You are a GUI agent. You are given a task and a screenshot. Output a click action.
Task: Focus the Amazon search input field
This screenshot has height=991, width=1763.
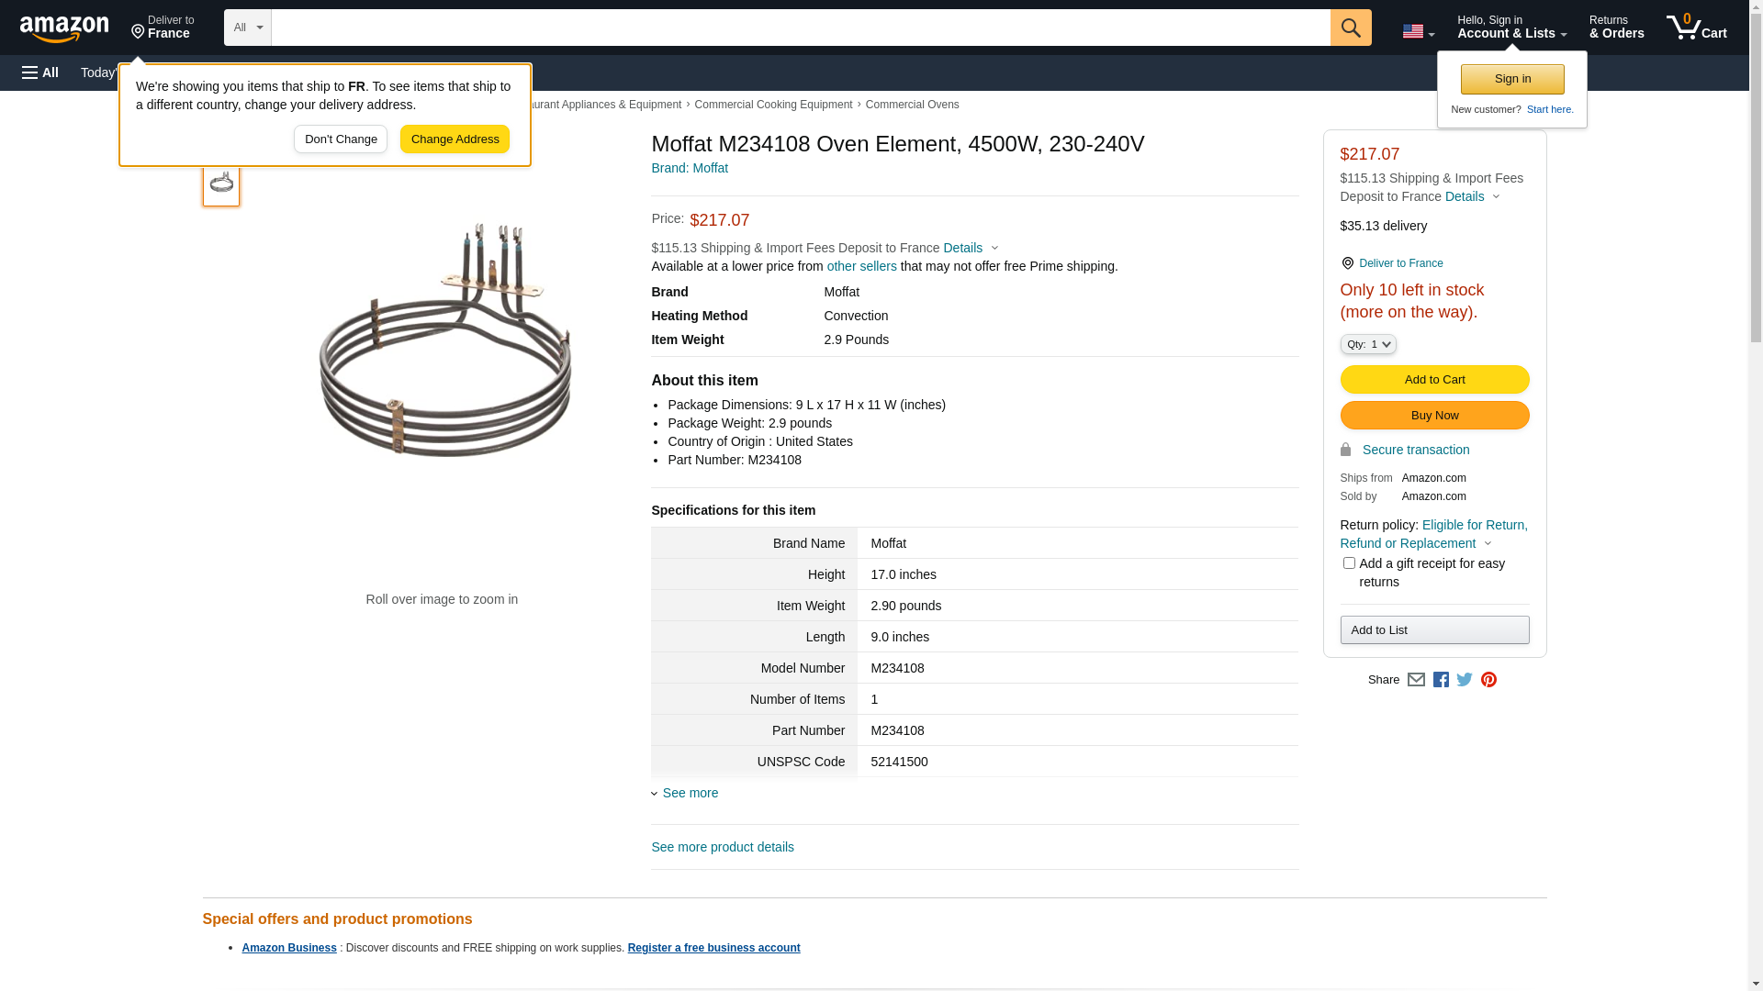tap(800, 28)
